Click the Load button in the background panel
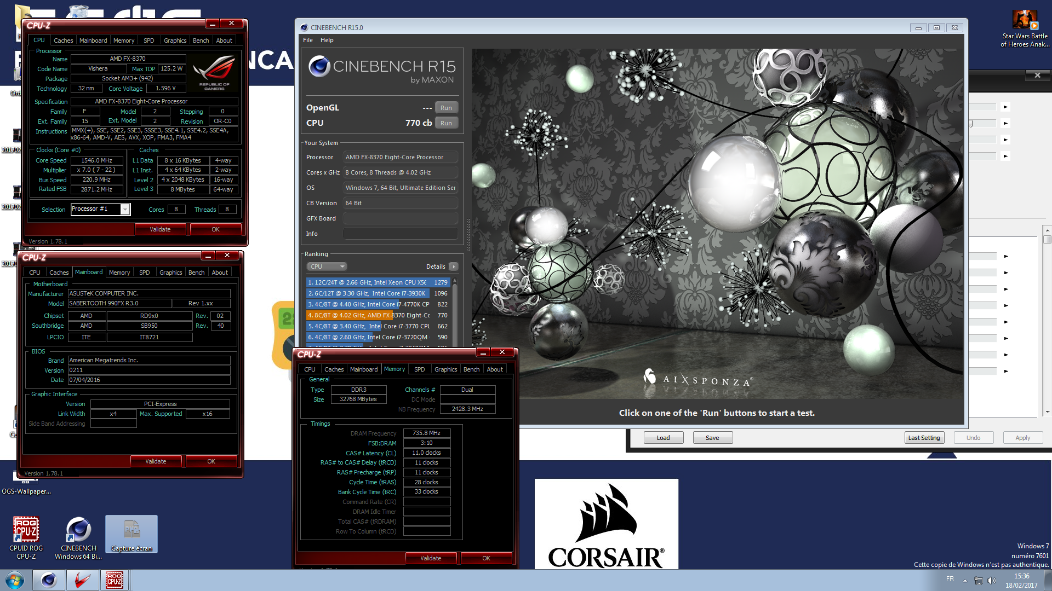Image resolution: width=1052 pixels, height=591 pixels. [x=663, y=438]
